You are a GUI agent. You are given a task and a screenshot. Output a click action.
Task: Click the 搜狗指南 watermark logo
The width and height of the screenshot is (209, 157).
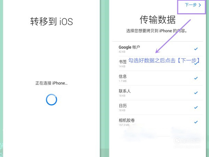coord(187,141)
